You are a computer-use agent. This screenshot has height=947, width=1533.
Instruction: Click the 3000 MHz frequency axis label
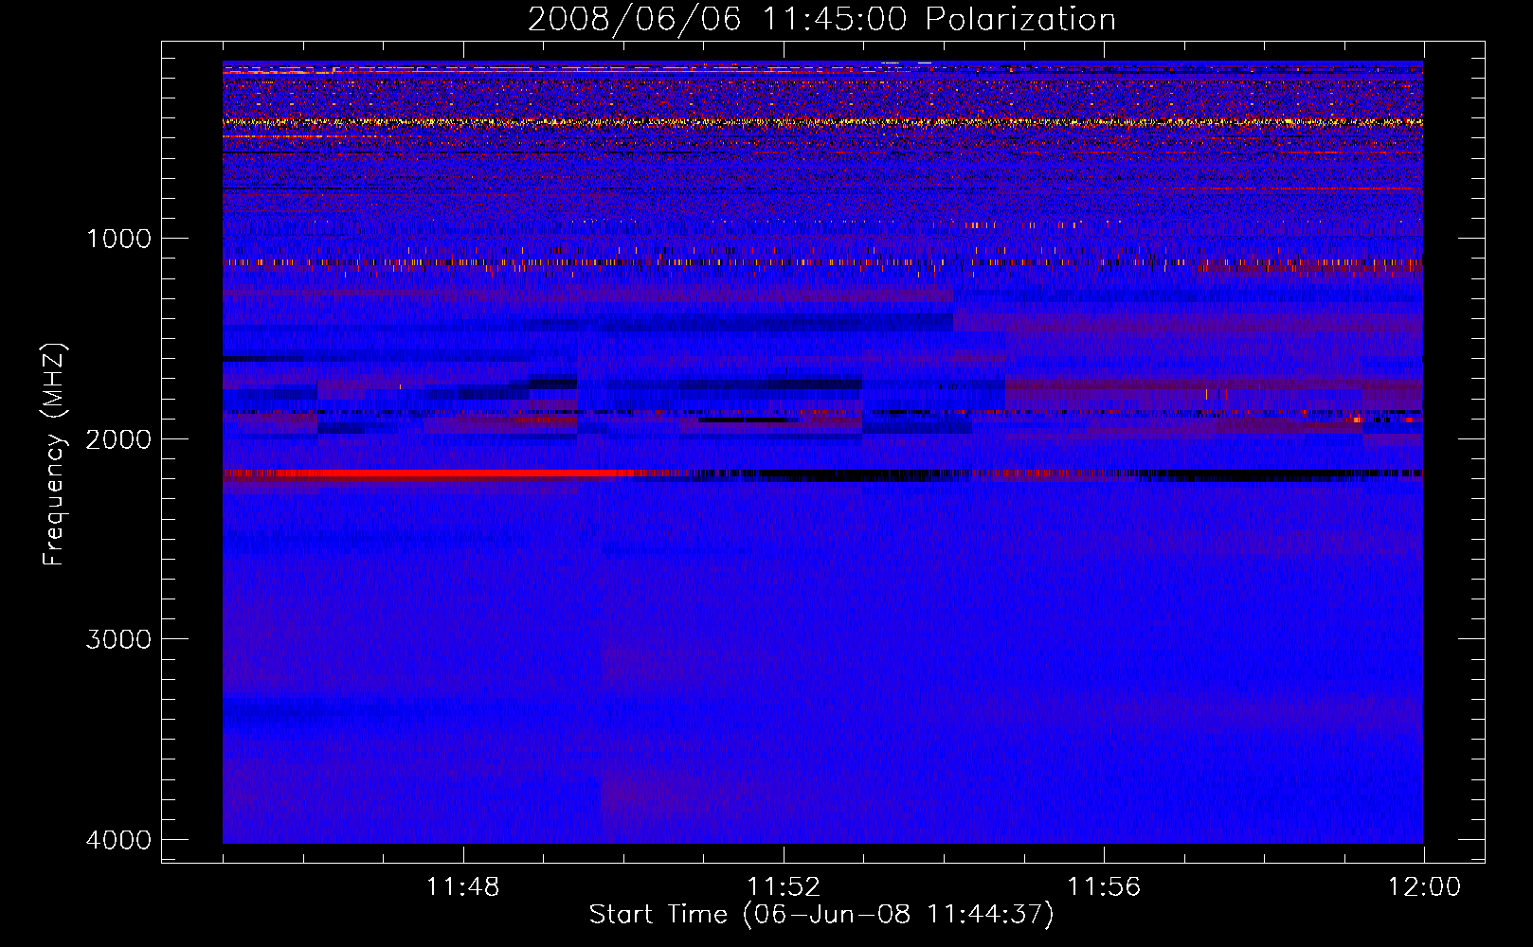coord(118,639)
